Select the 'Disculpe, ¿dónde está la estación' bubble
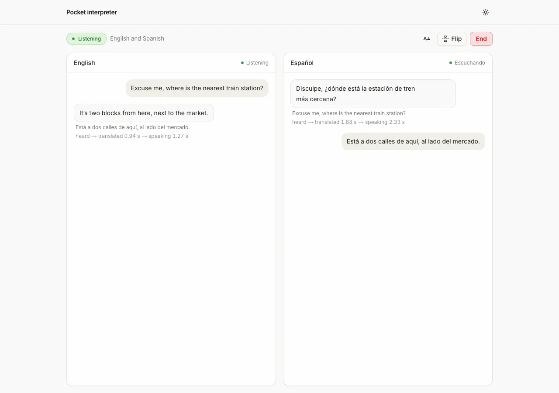559x393 pixels. tap(373, 94)
